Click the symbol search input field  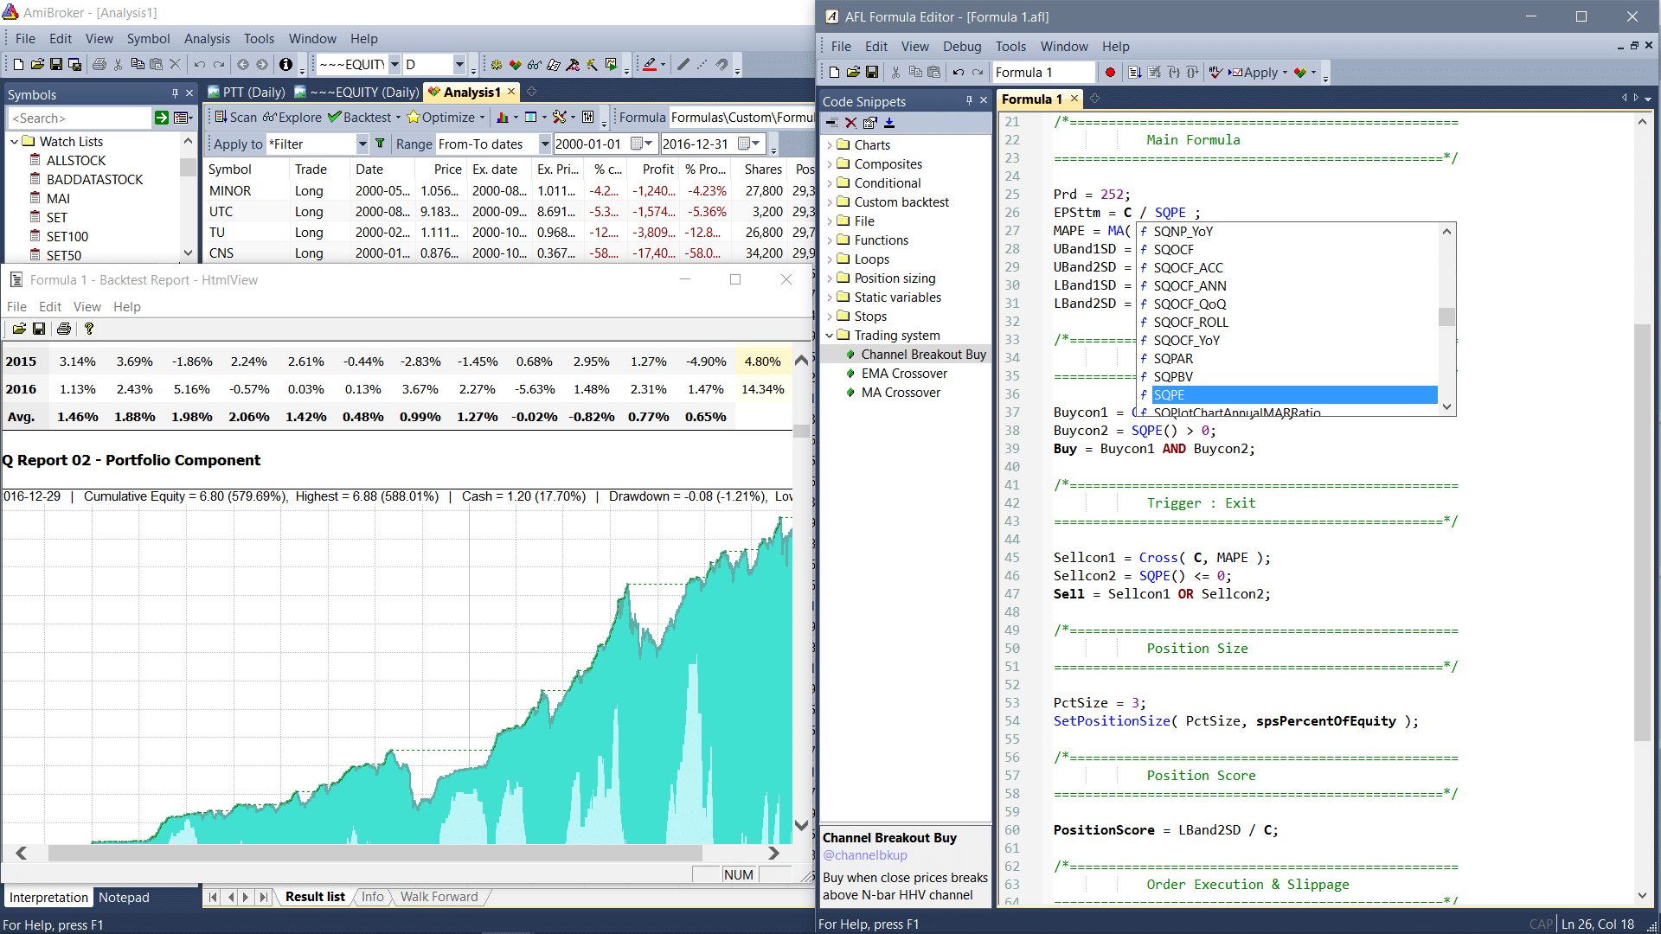click(x=80, y=118)
